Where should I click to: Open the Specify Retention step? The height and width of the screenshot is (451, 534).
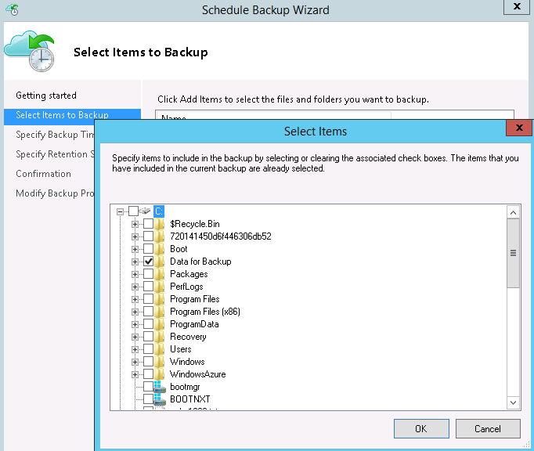coord(55,154)
